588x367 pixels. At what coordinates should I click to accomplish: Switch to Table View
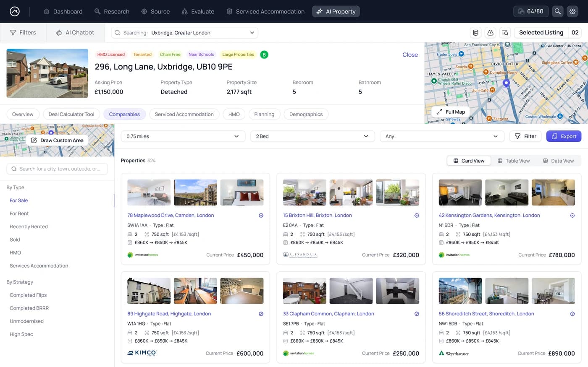coord(514,161)
